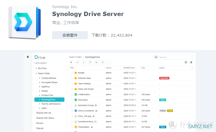Image resolution: width=216 pixels, height=132 pixels.
Task: Open the Starred category
Action: point(40,128)
